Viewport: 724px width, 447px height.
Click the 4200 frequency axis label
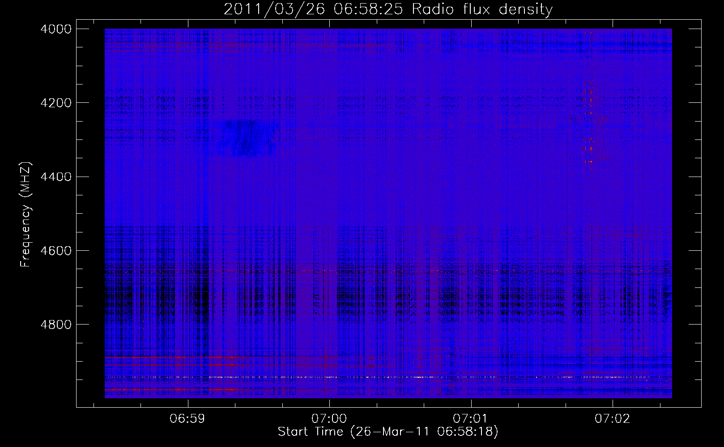[x=56, y=103]
